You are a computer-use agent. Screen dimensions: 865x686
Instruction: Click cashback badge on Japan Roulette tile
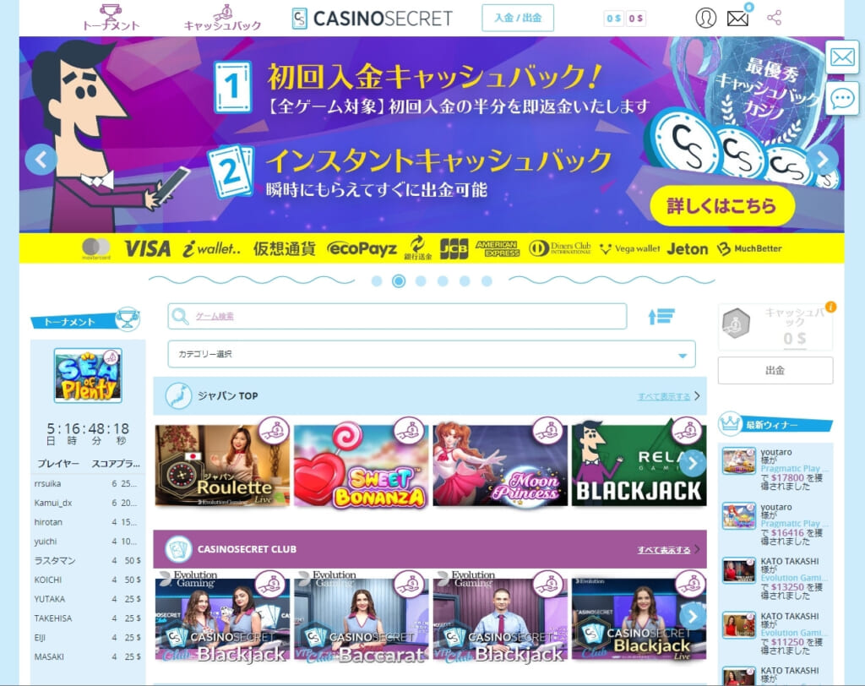275,431
